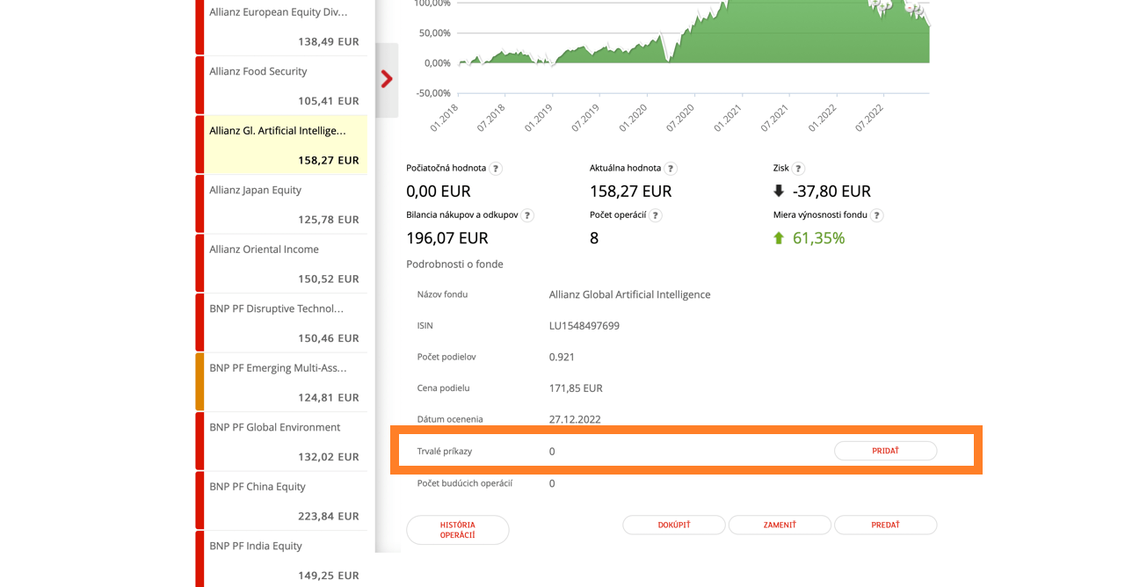Image resolution: width=1125 pixels, height=587 pixels.
Task: Click the ZAMENIŤ button
Action: click(x=780, y=525)
